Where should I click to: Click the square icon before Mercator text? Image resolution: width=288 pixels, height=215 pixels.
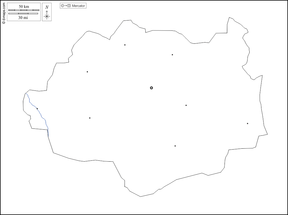pos(69,6)
